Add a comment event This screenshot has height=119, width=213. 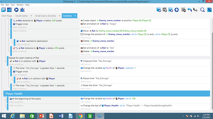(x=171, y=10)
